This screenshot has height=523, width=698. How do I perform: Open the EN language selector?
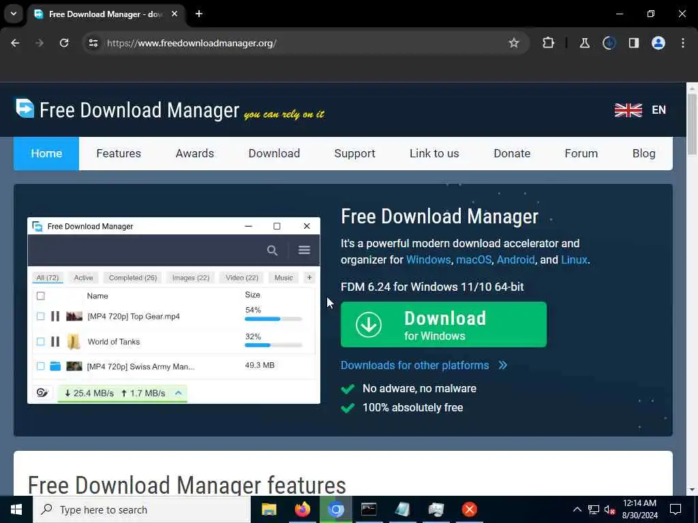point(659,110)
